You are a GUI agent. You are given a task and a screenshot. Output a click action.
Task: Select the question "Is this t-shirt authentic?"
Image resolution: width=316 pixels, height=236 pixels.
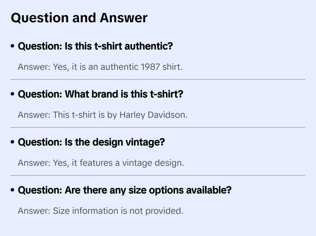point(95,46)
